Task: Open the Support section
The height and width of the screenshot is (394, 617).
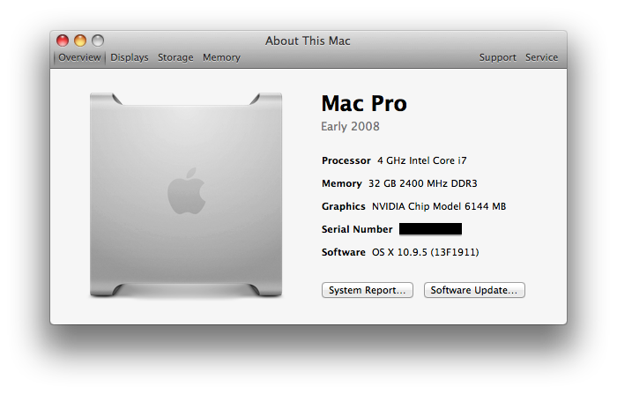Action: (497, 57)
